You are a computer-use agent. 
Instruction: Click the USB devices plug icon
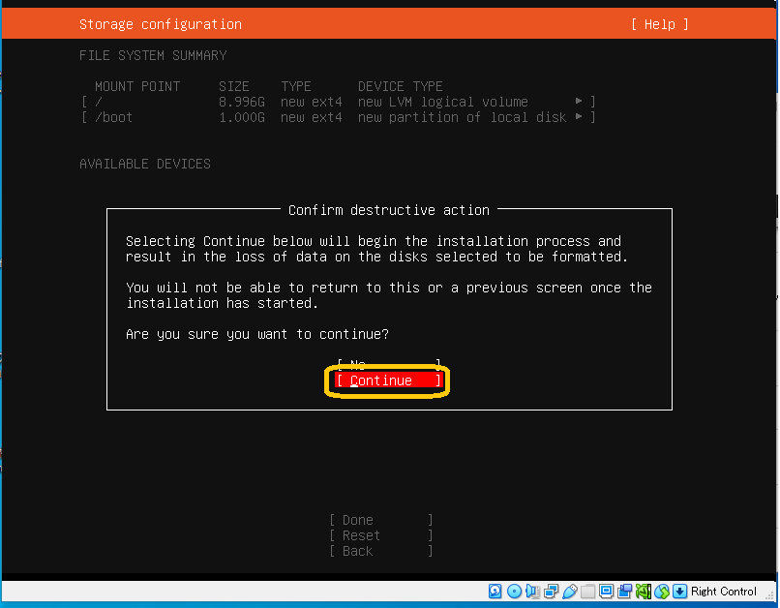point(569,591)
